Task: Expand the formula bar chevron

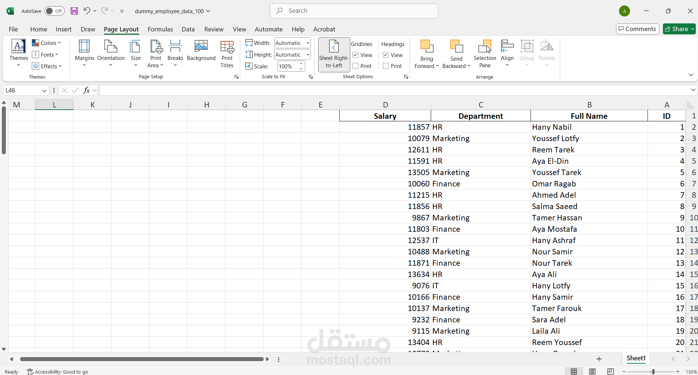Action: [693, 90]
